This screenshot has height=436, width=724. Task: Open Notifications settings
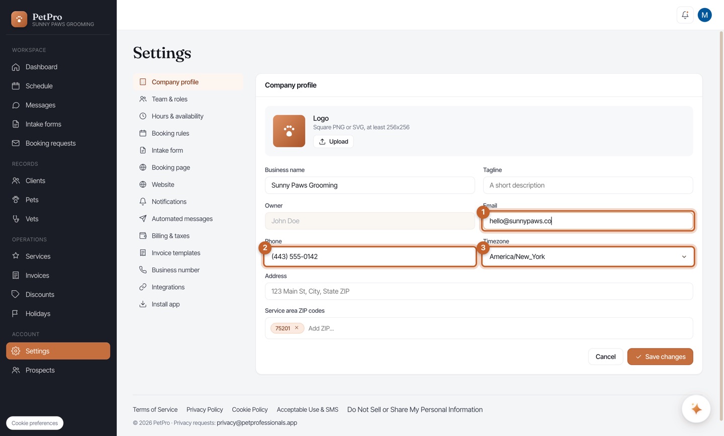[188, 202]
